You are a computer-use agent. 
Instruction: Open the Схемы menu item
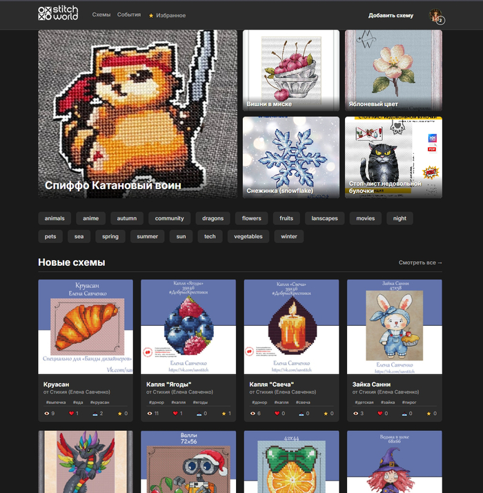coord(101,14)
